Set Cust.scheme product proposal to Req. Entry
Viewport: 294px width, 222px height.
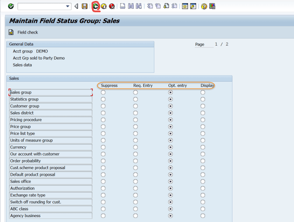(135, 168)
